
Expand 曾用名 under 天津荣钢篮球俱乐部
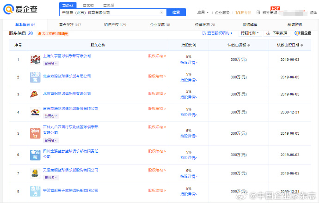[x=51, y=178]
